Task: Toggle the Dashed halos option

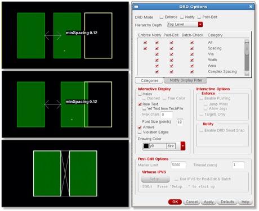Action: point(144,98)
